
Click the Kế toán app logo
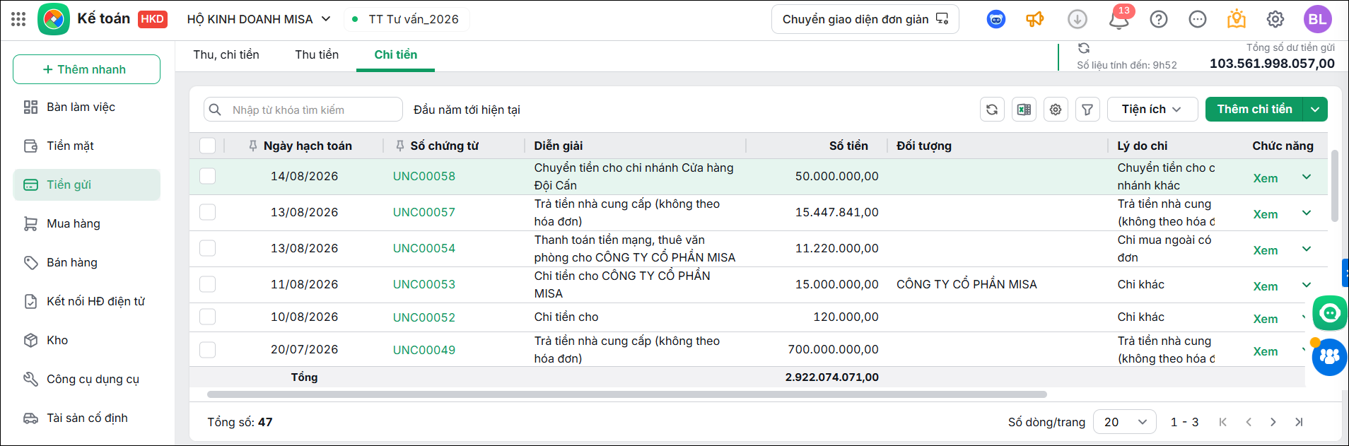tap(54, 19)
